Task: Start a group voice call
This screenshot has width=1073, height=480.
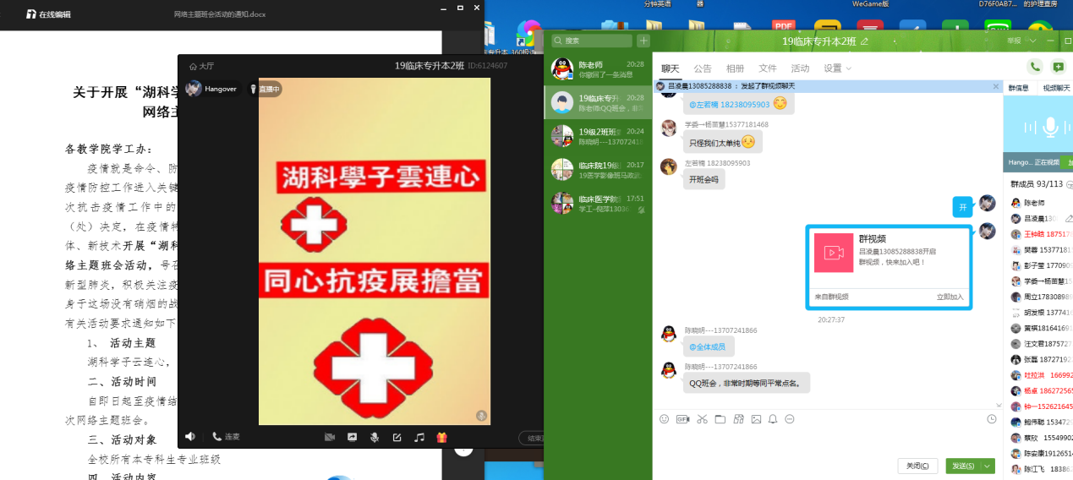Action: coord(1035,67)
